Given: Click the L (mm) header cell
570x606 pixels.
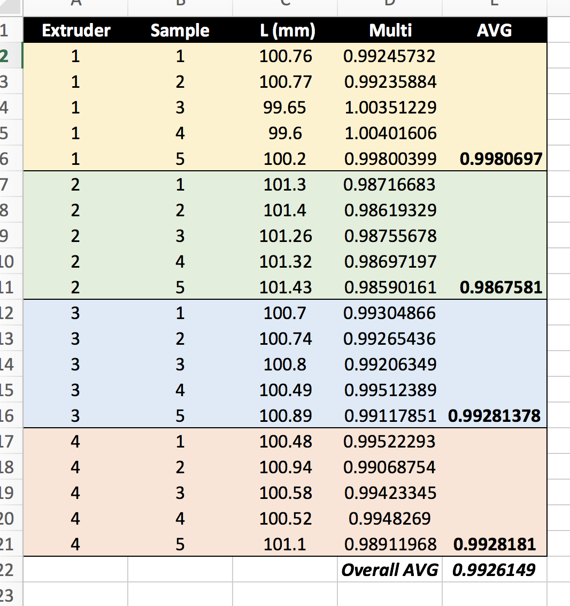Looking at the screenshot, I should [286, 31].
